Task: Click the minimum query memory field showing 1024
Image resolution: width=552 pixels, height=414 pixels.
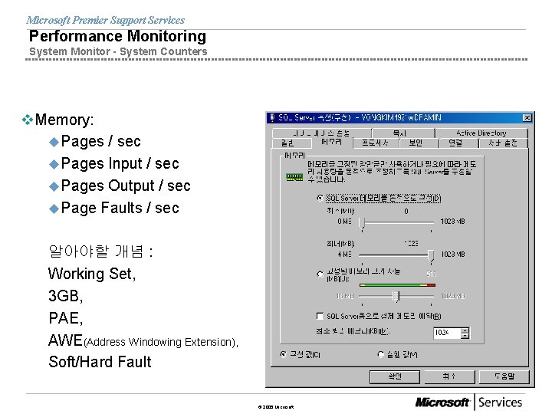Action: click(x=447, y=333)
